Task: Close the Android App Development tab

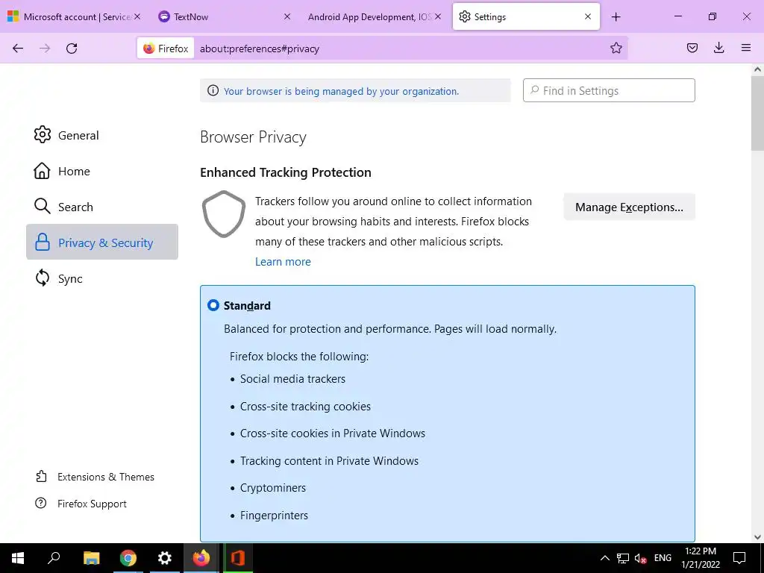Action: 437,16
